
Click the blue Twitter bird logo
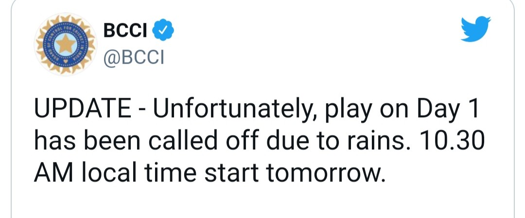point(475,29)
